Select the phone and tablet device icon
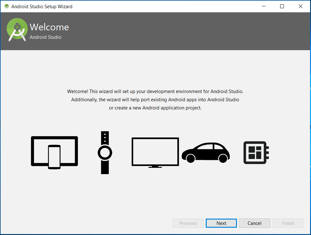Image resolution: width=311 pixels, height=235 pixels. pyautogui.click(x=54, y=153)
